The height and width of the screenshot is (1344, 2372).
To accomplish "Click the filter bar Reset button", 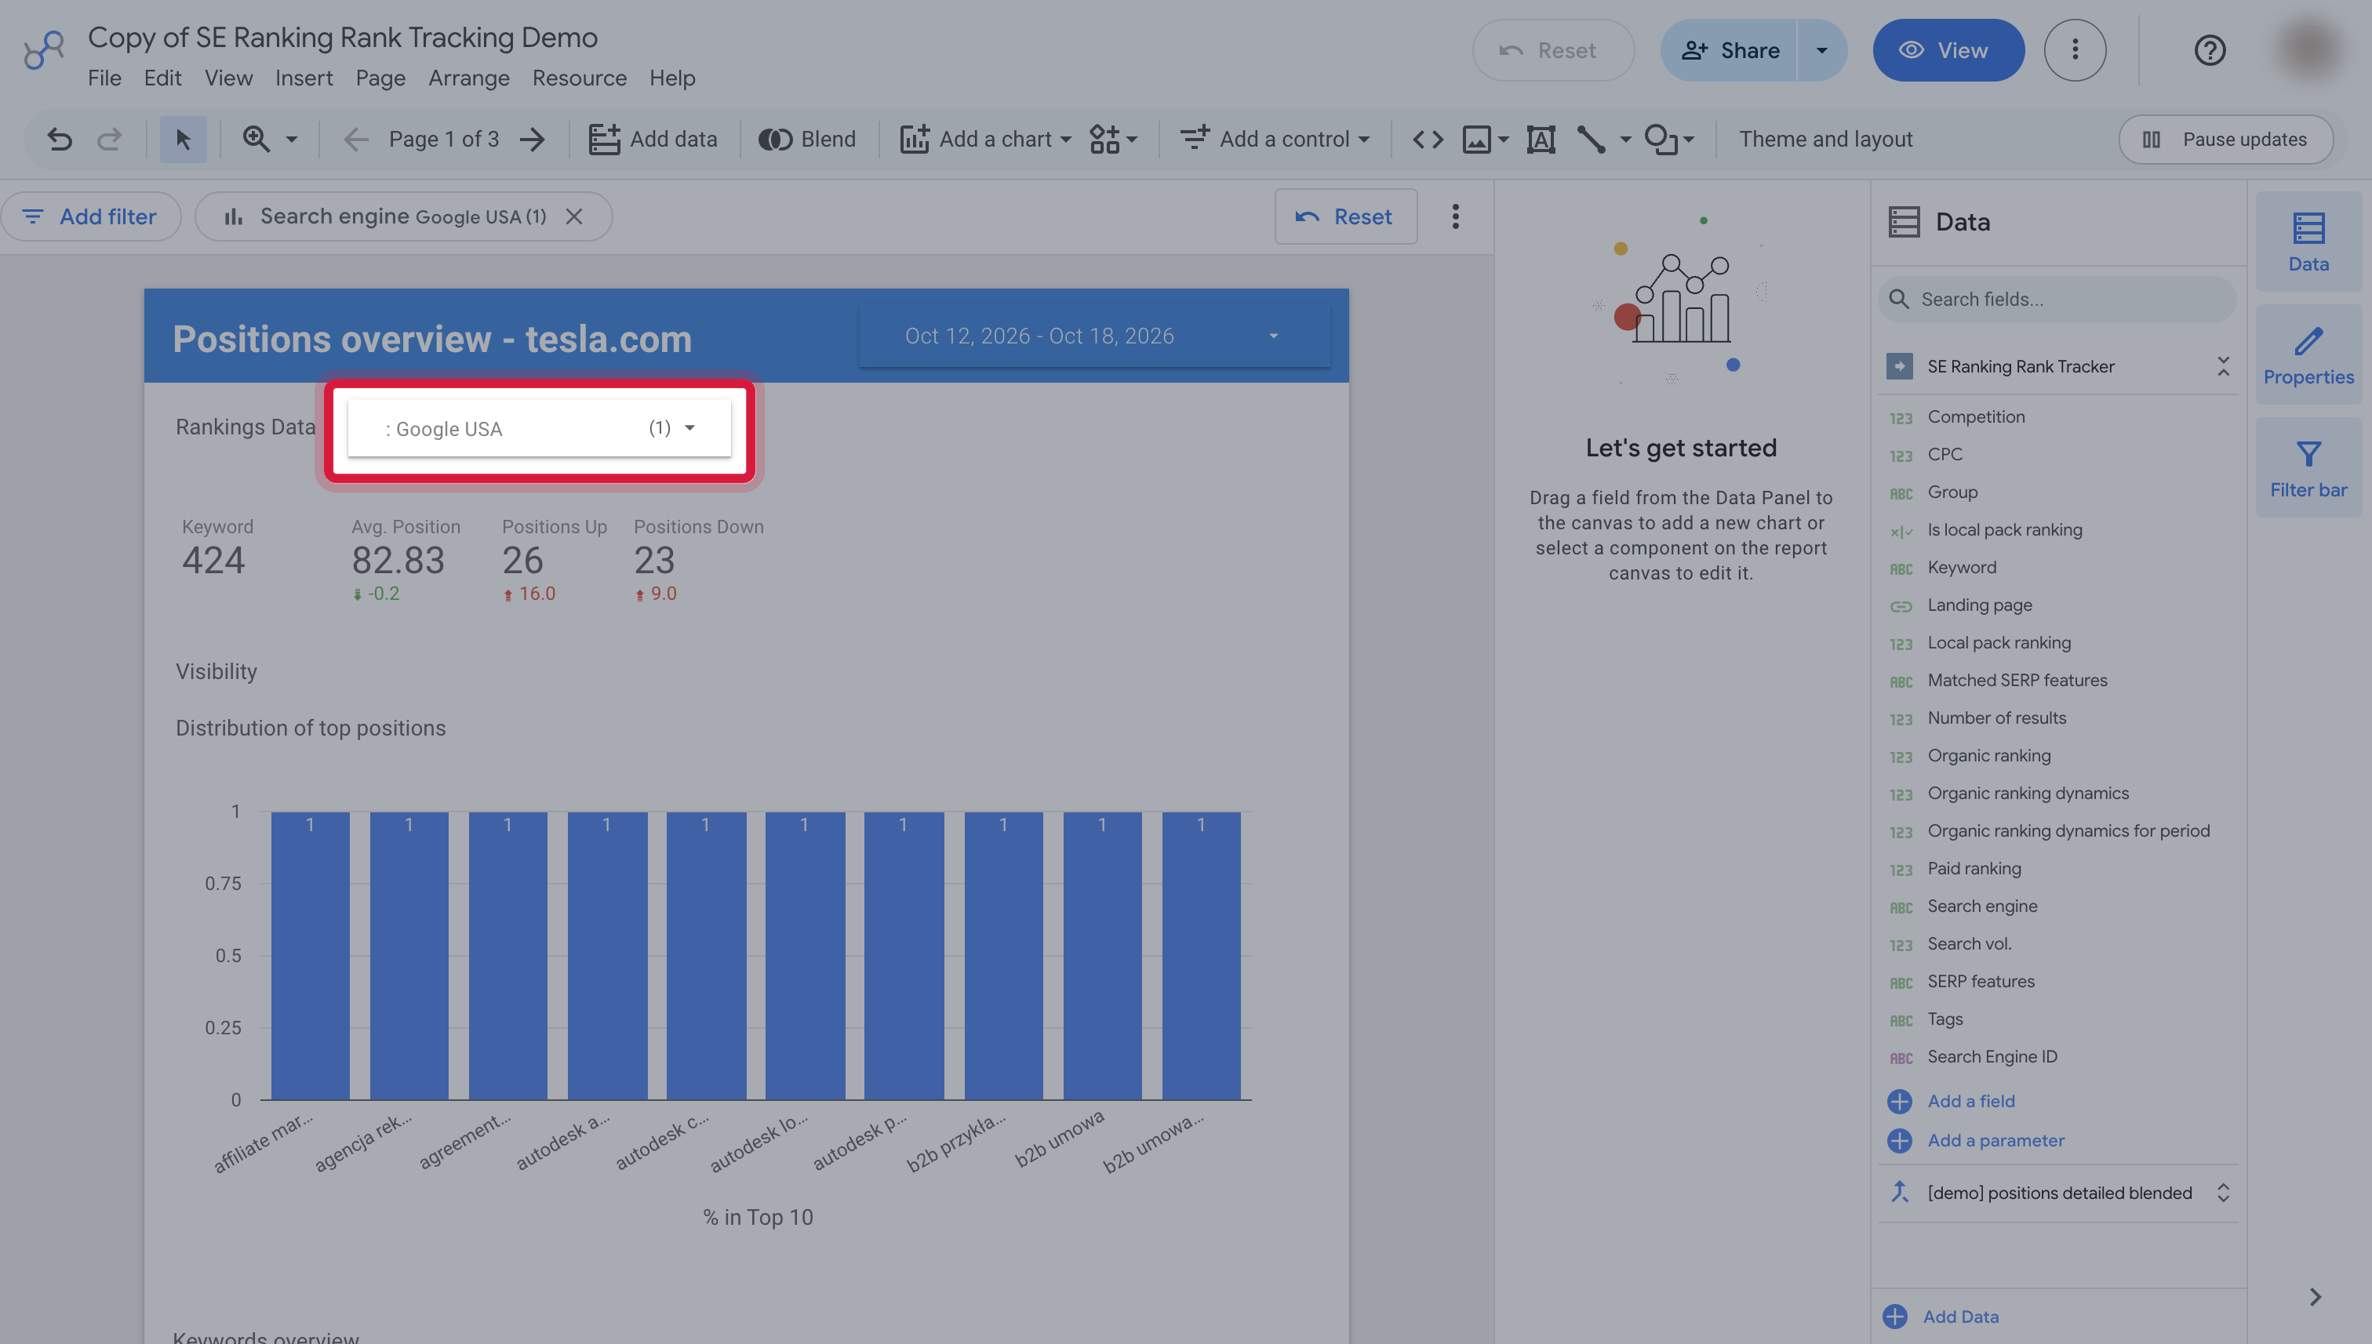I will tap(1345, 217).
